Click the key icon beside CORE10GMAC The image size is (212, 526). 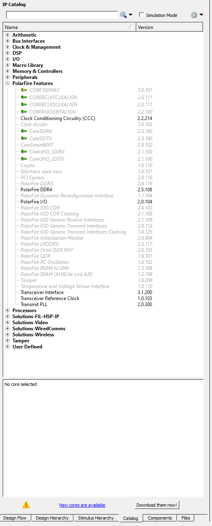pyautogui.click(x=24, y=90)
